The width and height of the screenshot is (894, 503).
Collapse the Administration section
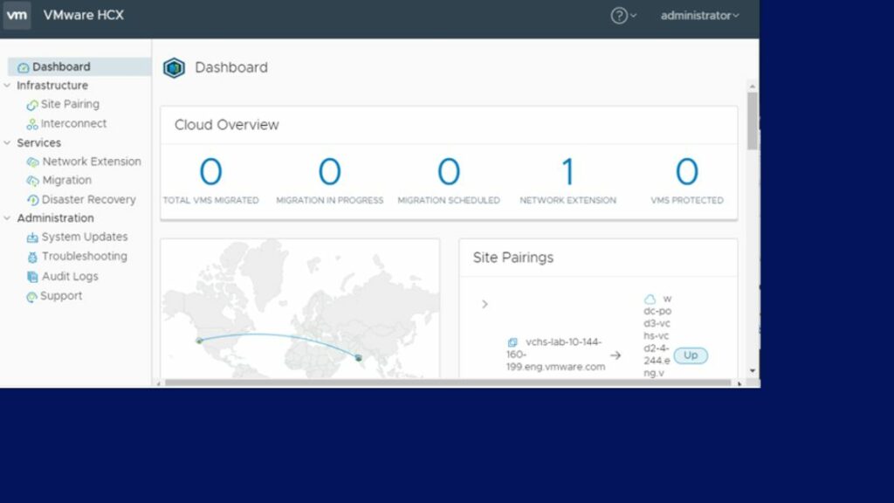pyautogui.click(x=7, y=217)
